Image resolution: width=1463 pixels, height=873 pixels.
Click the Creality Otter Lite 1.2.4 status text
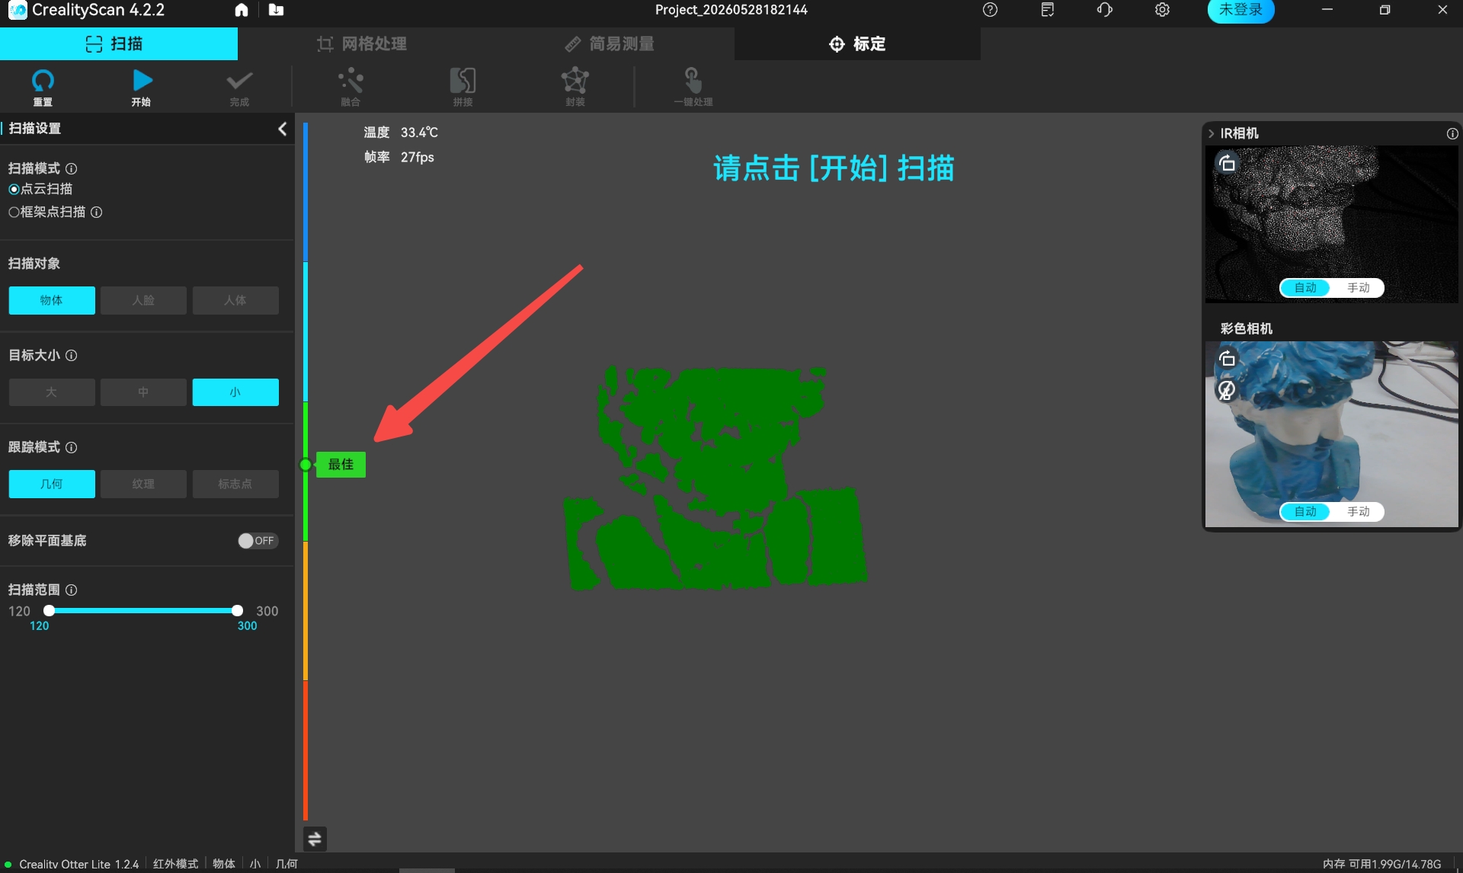[79, 864]
